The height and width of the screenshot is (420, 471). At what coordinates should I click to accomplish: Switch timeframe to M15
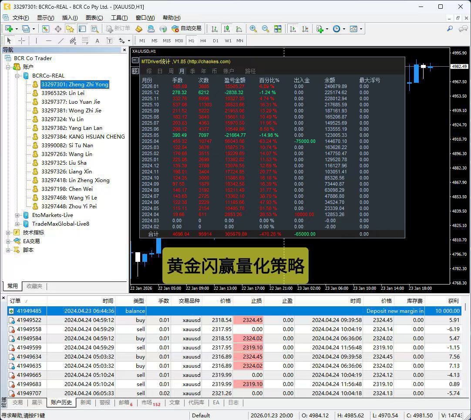[167, 41]
